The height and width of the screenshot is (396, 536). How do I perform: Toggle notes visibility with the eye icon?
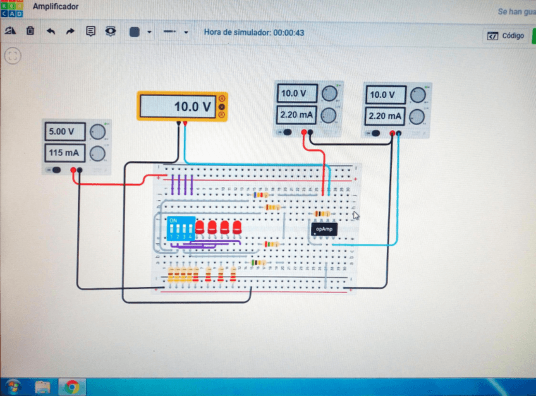pyautogui.click(x=111, y=31)
